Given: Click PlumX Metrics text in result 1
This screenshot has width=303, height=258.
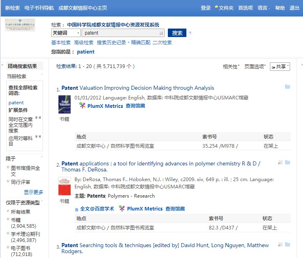Looking at the screenshot, I should coord(105,106).
